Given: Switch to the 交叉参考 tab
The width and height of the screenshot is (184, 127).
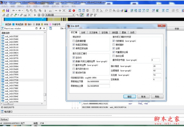Looking at the screenshot, I should [94, 32].
